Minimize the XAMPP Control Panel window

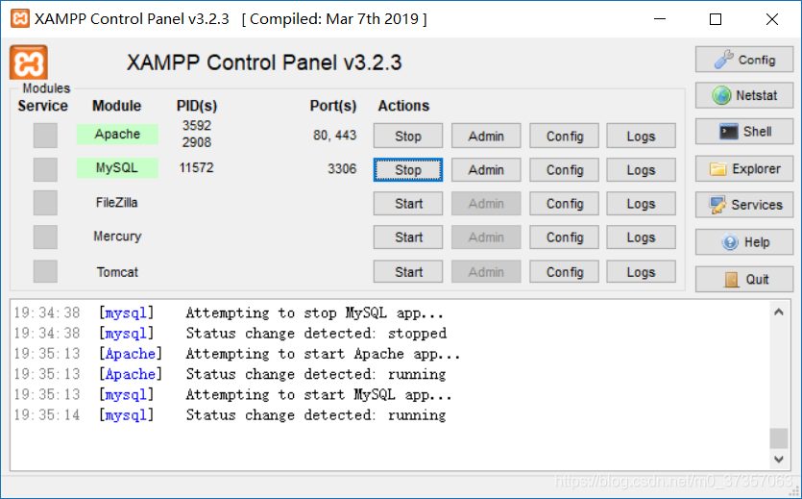click(x=660, y=19)
